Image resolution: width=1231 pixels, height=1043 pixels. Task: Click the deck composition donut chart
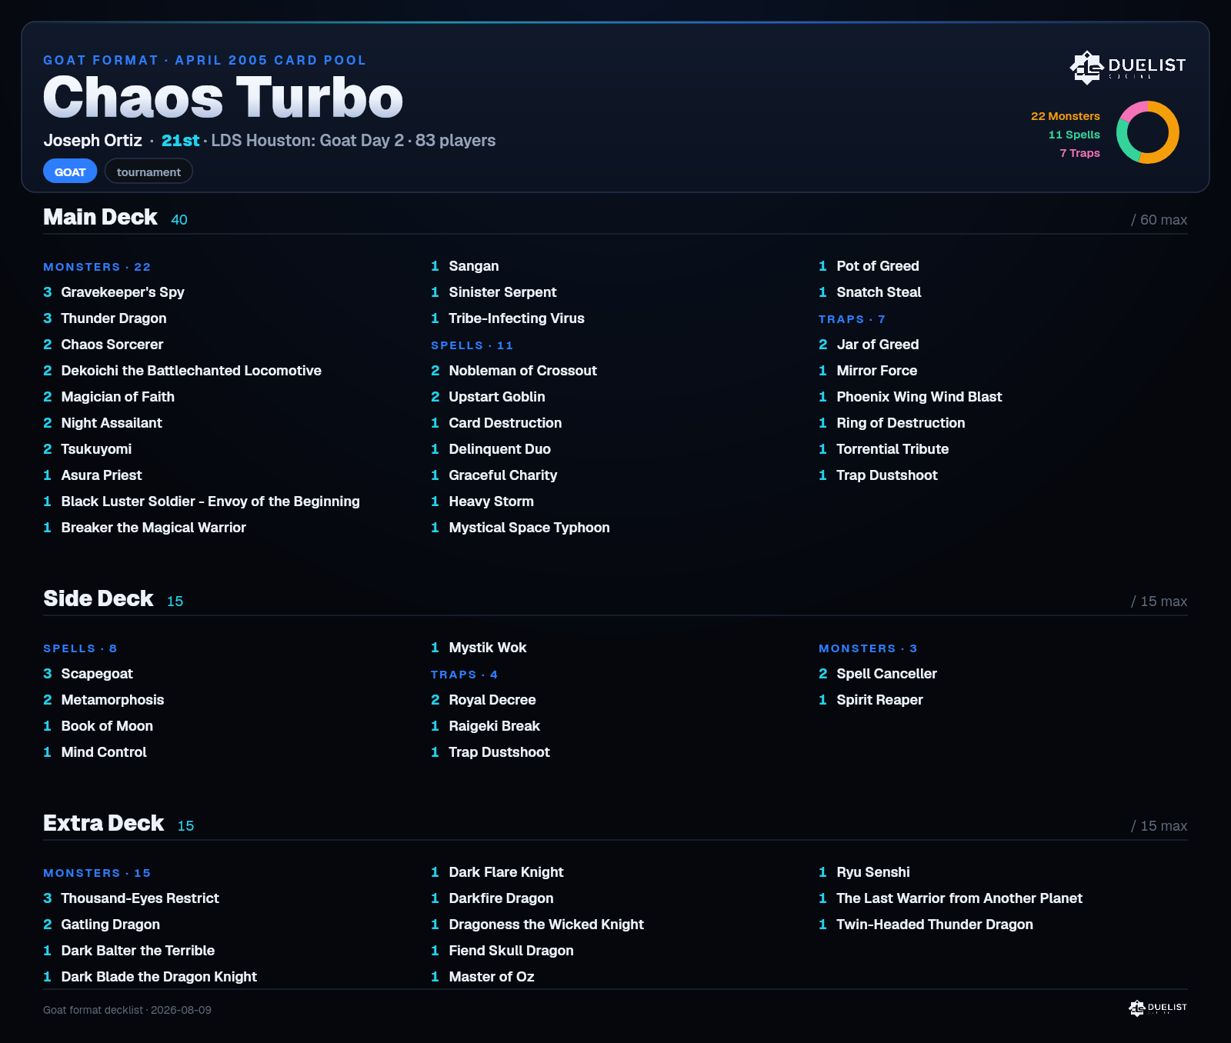[x=1148, y=132]
